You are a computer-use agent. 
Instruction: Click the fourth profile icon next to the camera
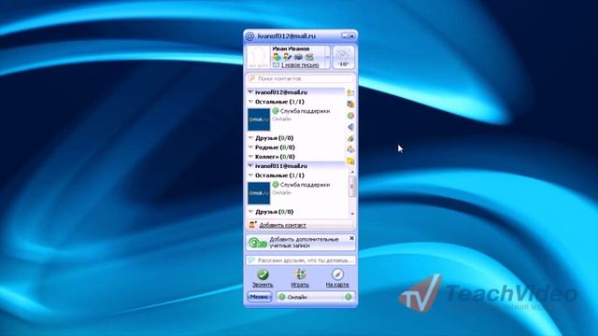[309, 57]
